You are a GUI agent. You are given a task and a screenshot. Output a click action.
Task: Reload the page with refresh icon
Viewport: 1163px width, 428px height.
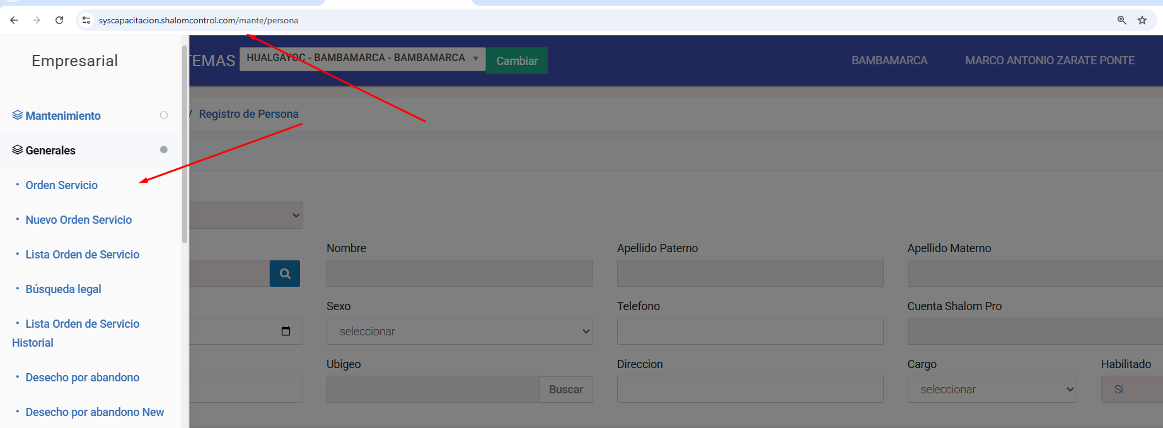coord(59,20)
